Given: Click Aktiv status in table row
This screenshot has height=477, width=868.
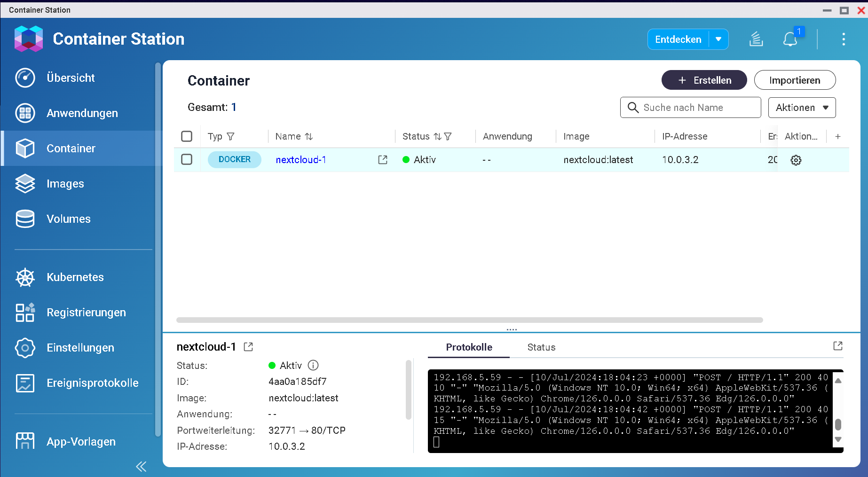Looking at the screenshot, I should click(x=419, y=160).
